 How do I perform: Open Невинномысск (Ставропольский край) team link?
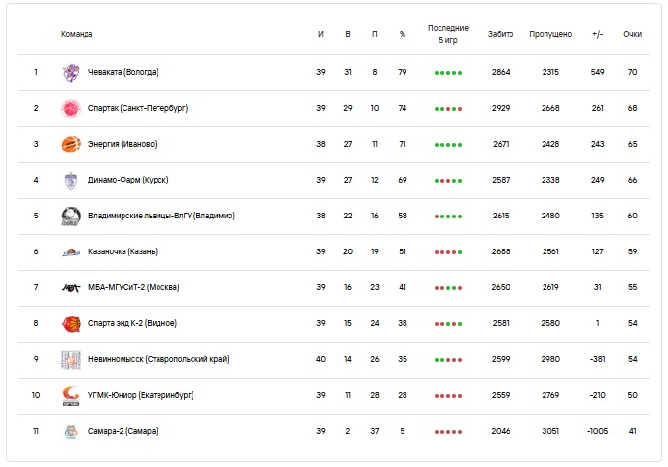click(x=158, y=359)
